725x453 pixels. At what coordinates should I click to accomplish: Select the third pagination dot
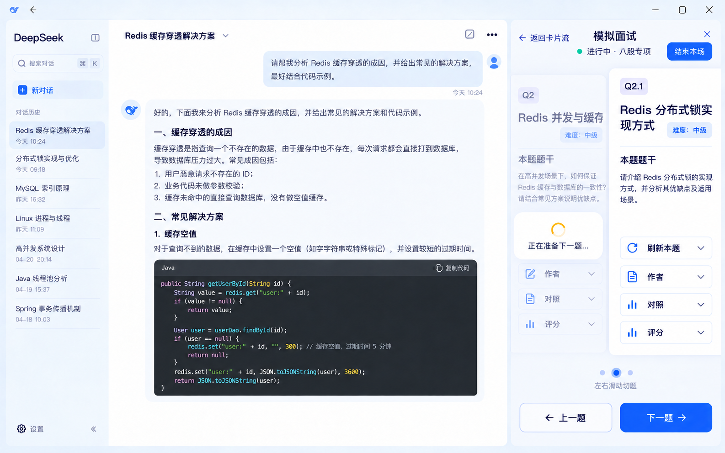(x=630, y=373)
